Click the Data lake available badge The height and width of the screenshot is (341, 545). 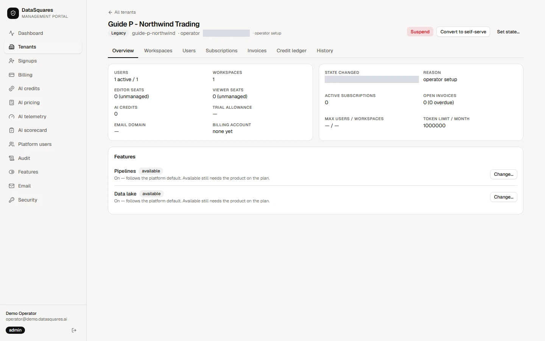coord(151,194)
